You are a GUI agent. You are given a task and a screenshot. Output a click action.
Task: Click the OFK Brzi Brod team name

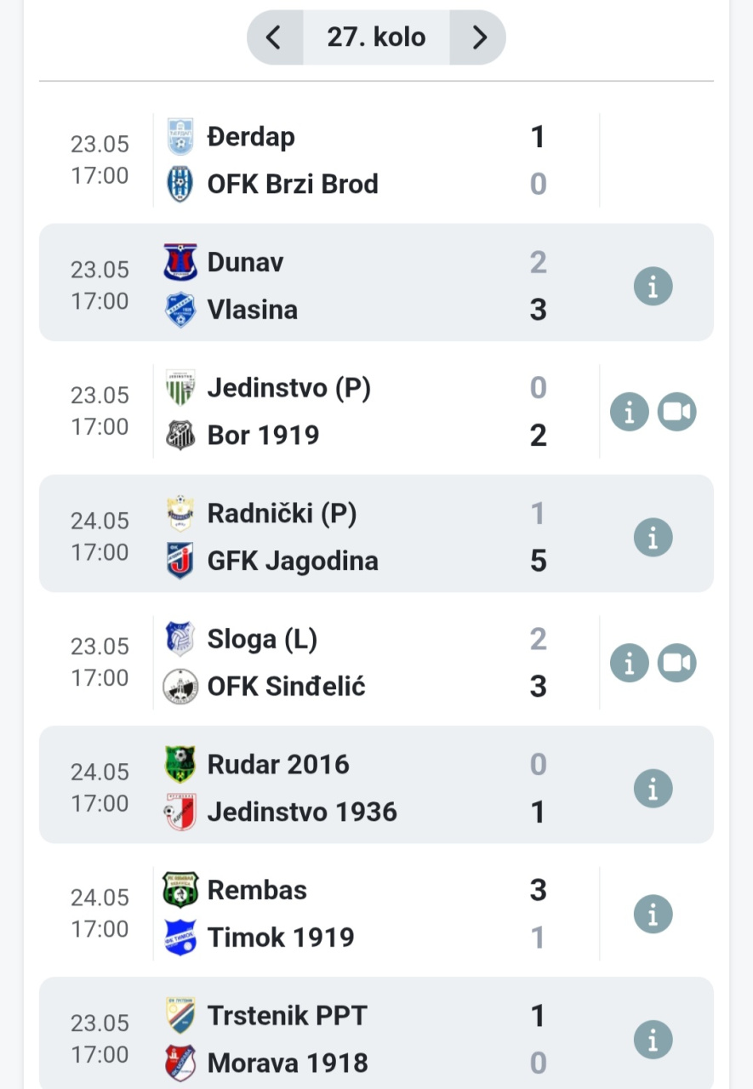pyautogui.click(x=293, y=185)
